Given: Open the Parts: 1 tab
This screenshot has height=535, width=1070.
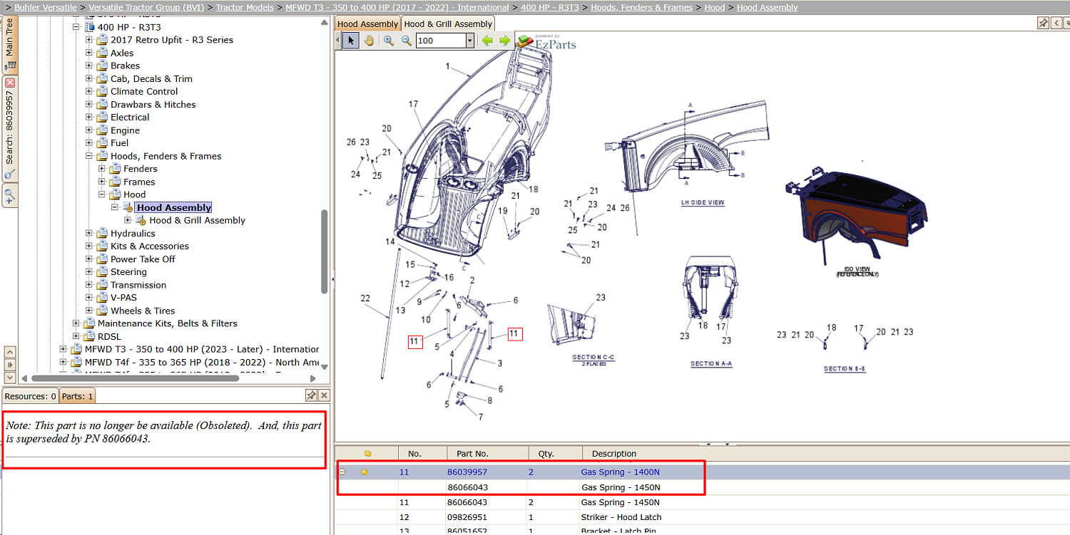Looking at the screenshot, I should click(76, 396).
